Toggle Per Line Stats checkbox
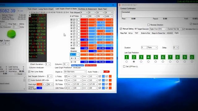The width and height of the screenshot is (198, 111). pos(29,72)
